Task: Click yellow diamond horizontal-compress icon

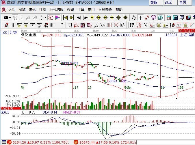Action: point(112,18)
